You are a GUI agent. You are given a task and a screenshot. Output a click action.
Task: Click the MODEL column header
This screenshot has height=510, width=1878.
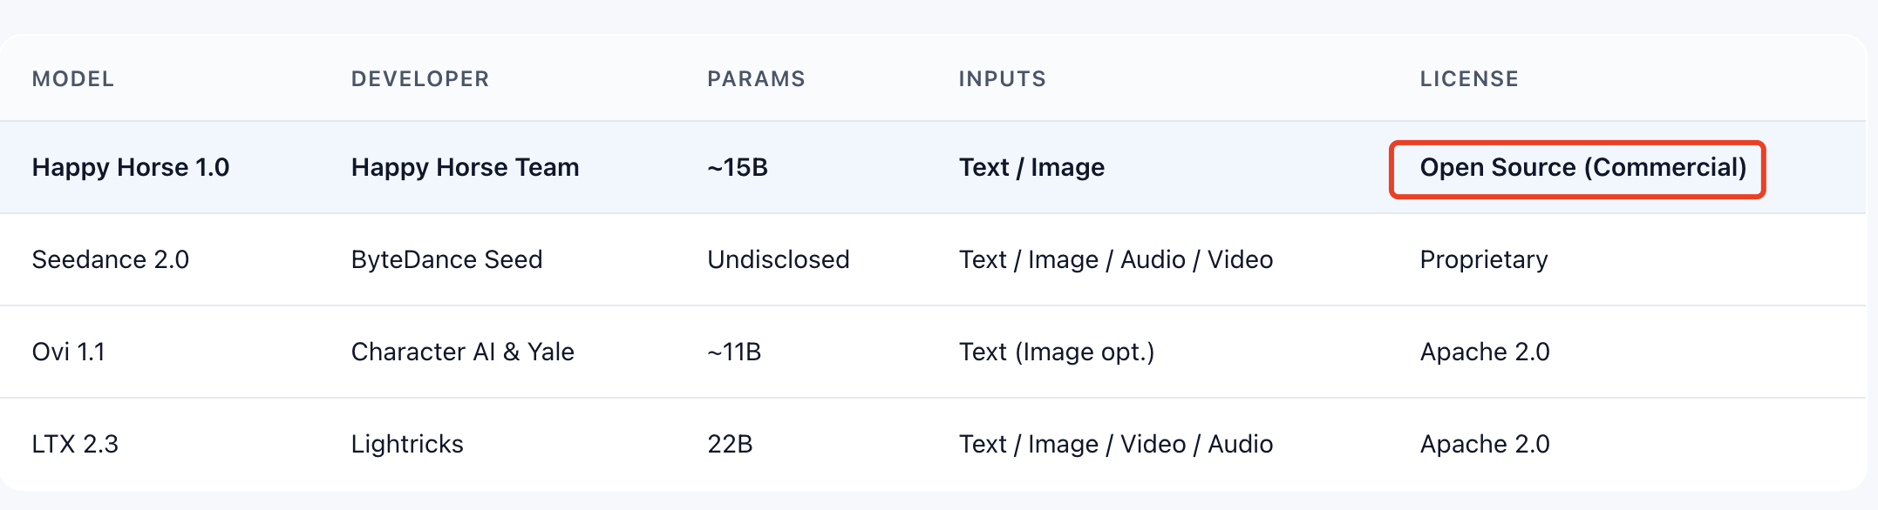point(72,79)
